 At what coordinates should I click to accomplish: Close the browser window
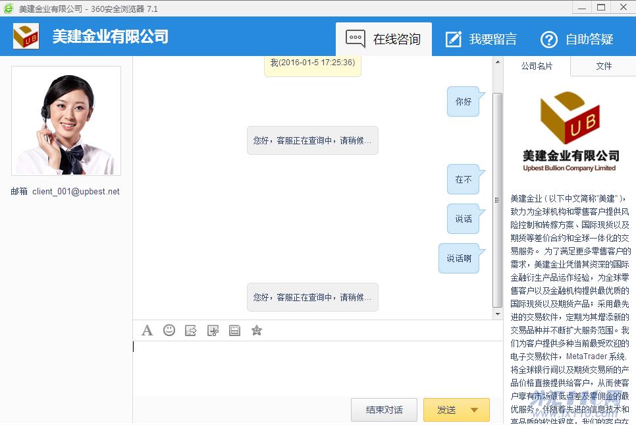pos(624,7)
